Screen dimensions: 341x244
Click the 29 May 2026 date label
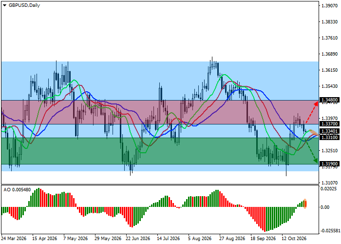click(108, 239)
